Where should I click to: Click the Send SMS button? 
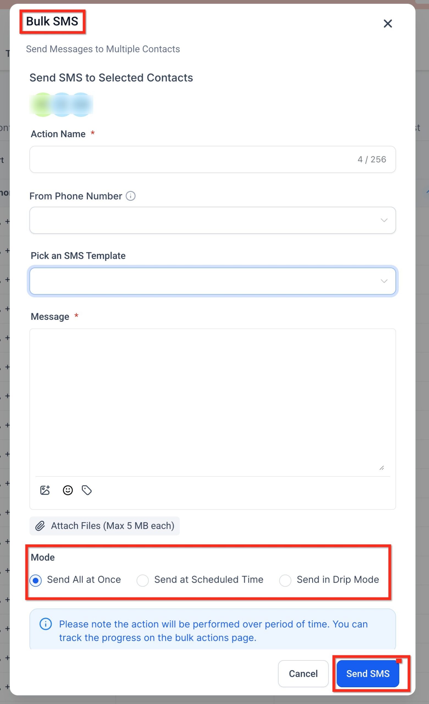pyautogui.click(x=368, y=673)
